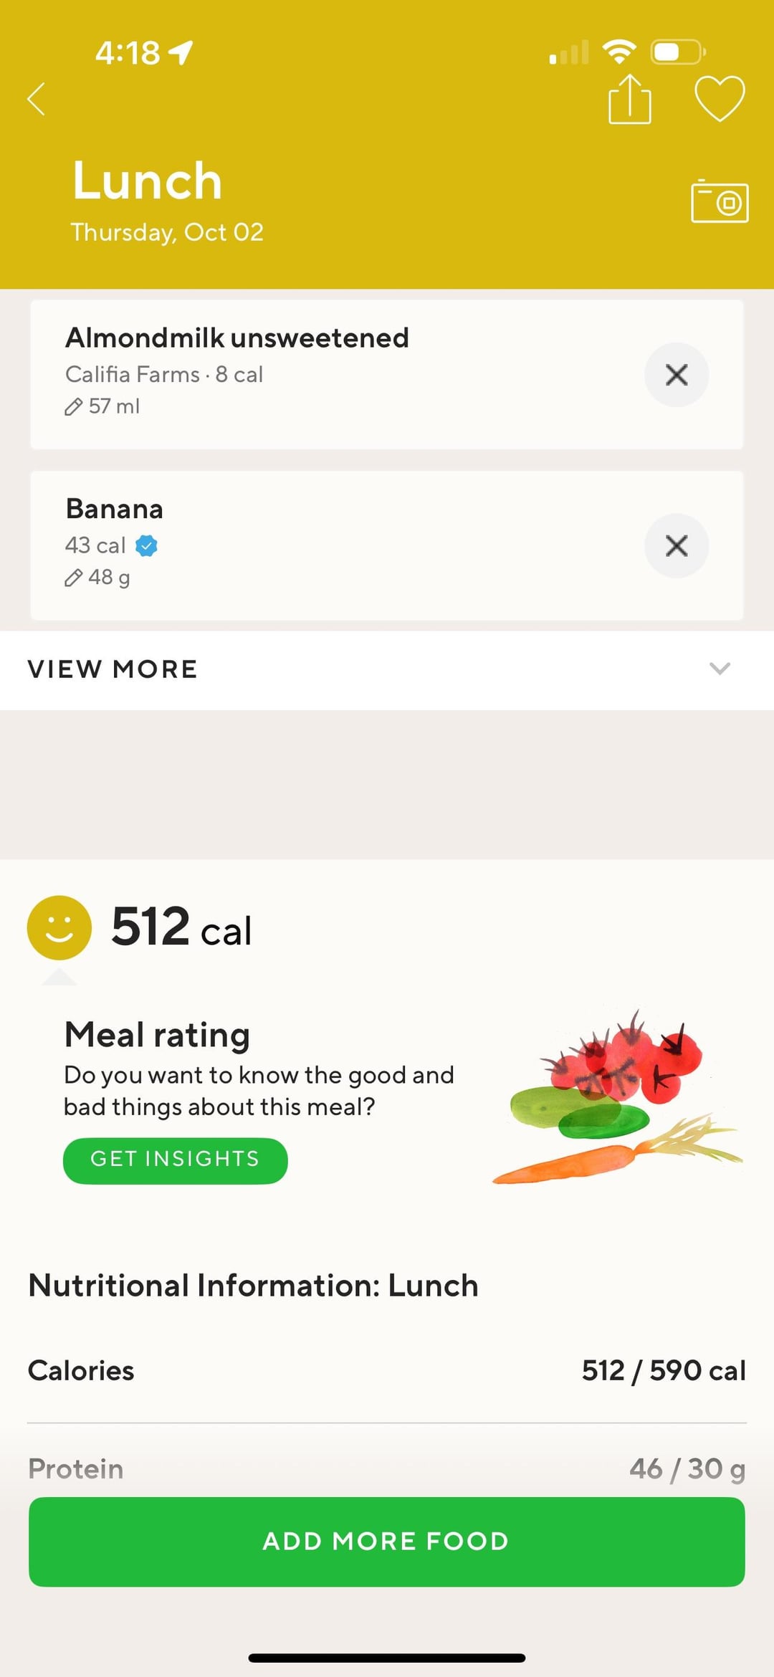Tap the yellow smiley rating icon
This screenshot has height=1677, width=774.
point(59,927)
